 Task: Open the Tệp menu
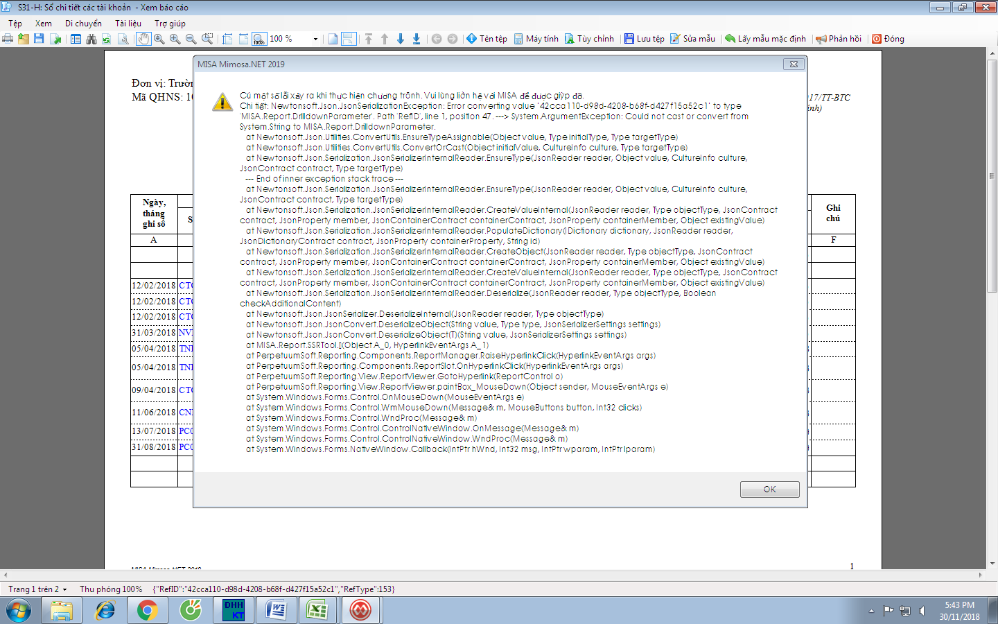(x=15, y=23)
